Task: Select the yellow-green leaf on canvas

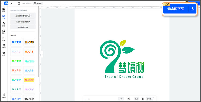Action: (123, 43)
